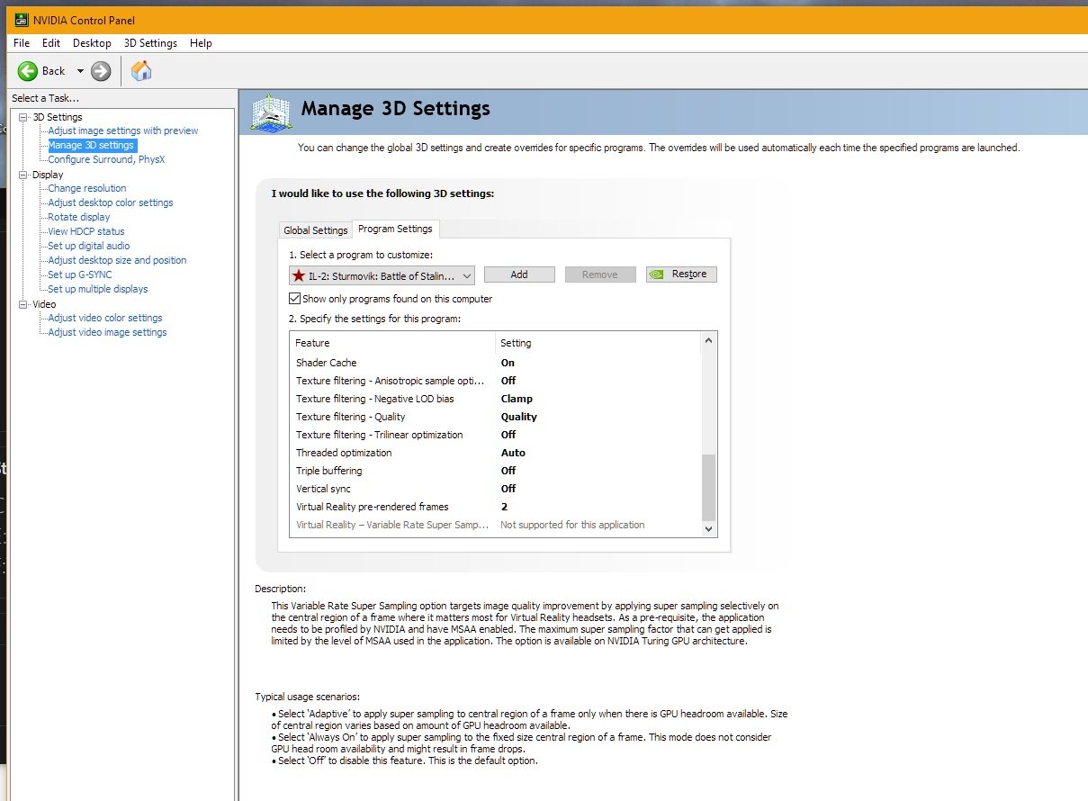This screenshot has width=1088, height=801.
Task: Open View HDCP status
Action: tap(86, 231)
